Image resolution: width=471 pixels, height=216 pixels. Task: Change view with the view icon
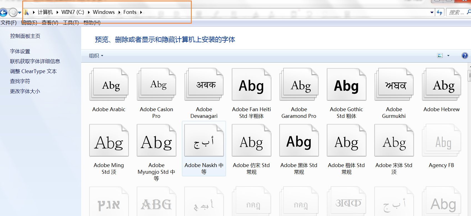440,56
